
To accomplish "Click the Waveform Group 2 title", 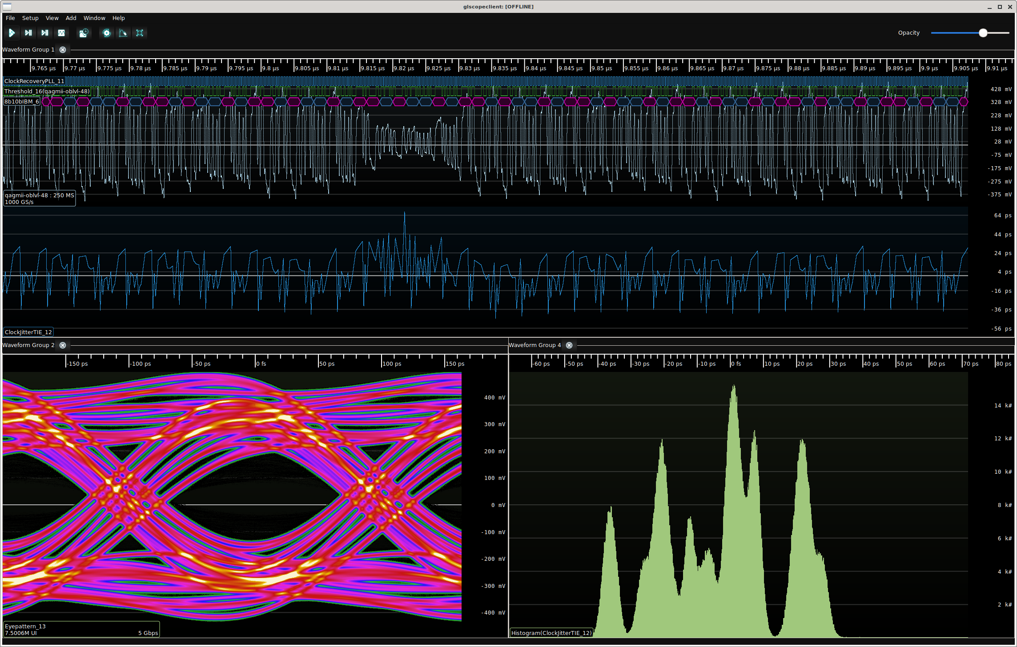I will coord(28,345).
